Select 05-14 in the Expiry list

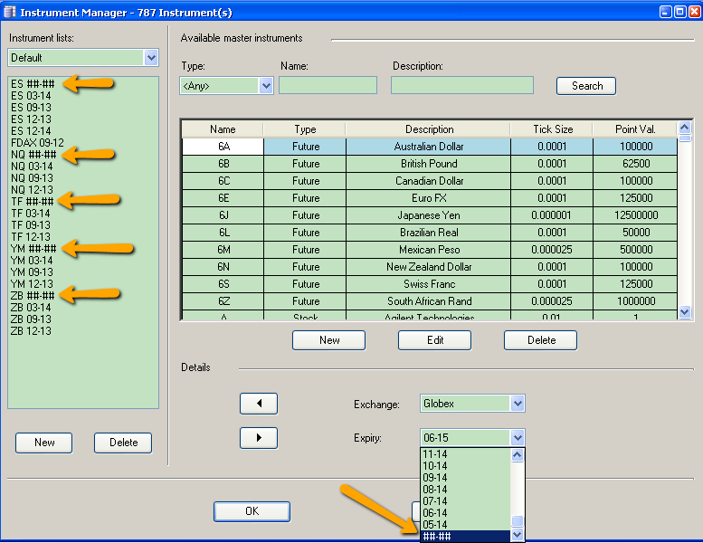click(x=465, y=525)
